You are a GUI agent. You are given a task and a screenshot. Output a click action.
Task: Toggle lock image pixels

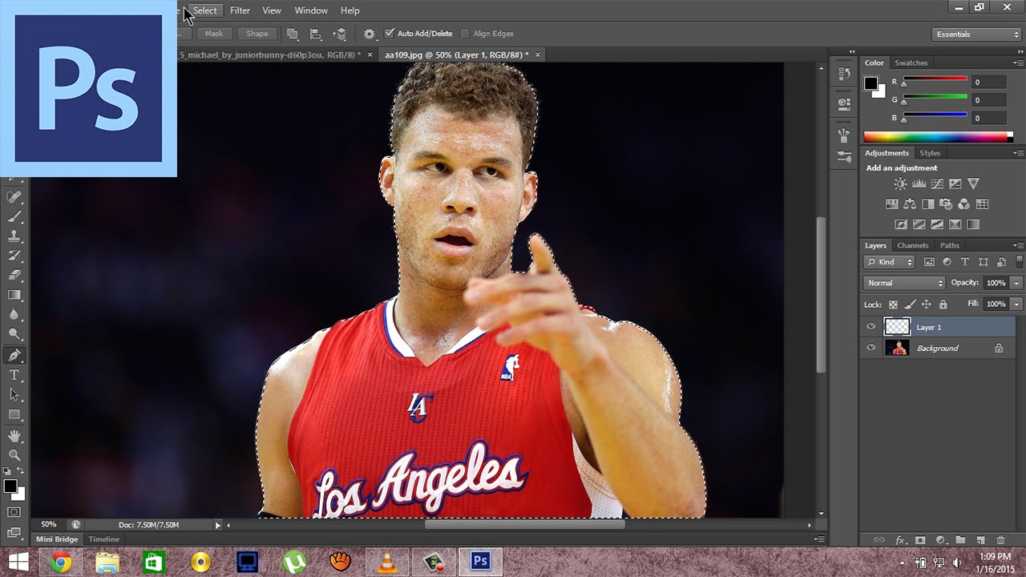click(x=909, y=305)
